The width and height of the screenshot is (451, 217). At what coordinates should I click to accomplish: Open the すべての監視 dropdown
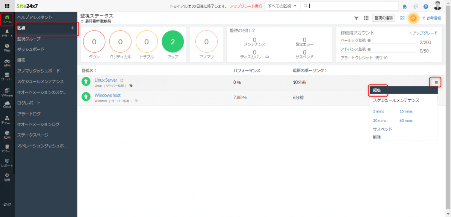point(282,6)
